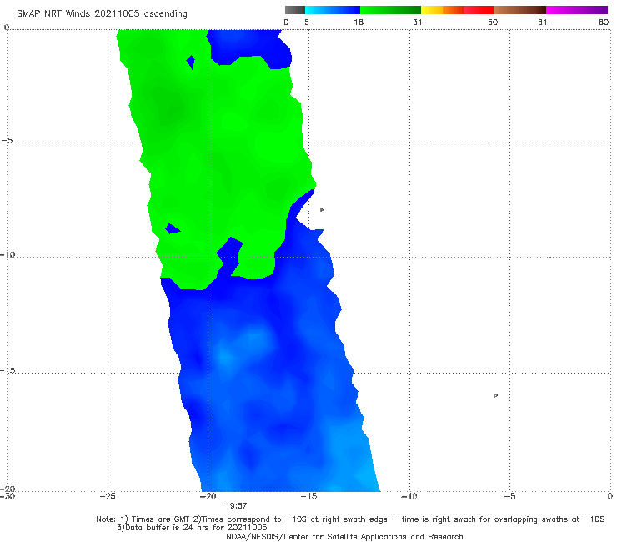Click the red segment of the color bar

479,10
